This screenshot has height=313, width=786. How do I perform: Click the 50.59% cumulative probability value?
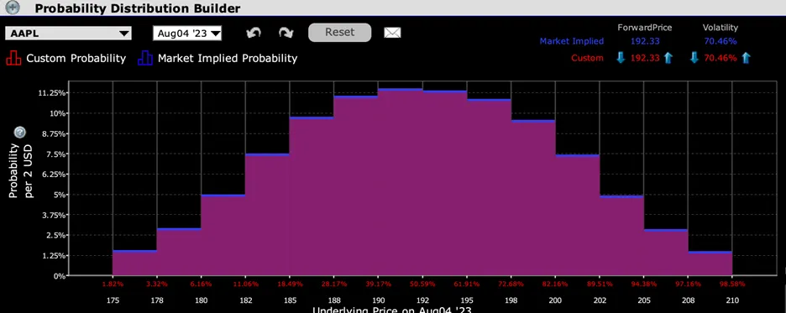[422, 284]
